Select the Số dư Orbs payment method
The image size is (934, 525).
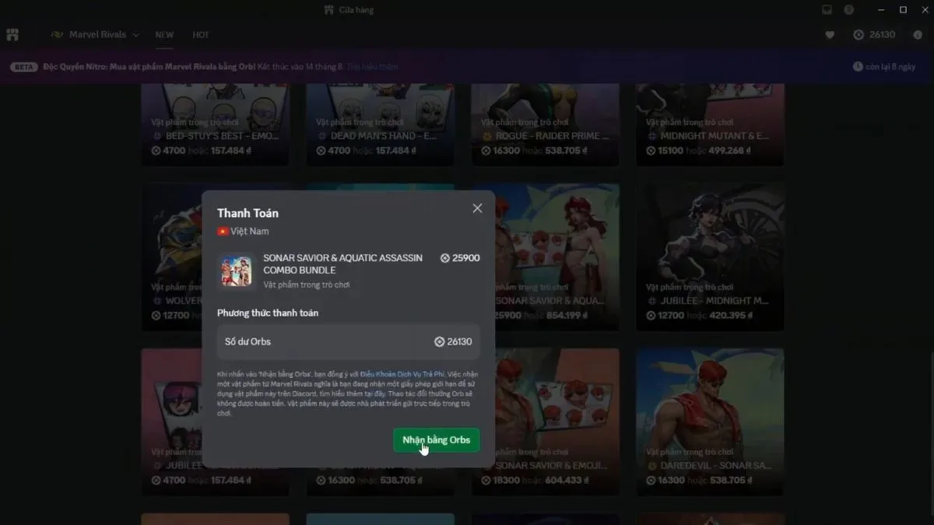348,341
